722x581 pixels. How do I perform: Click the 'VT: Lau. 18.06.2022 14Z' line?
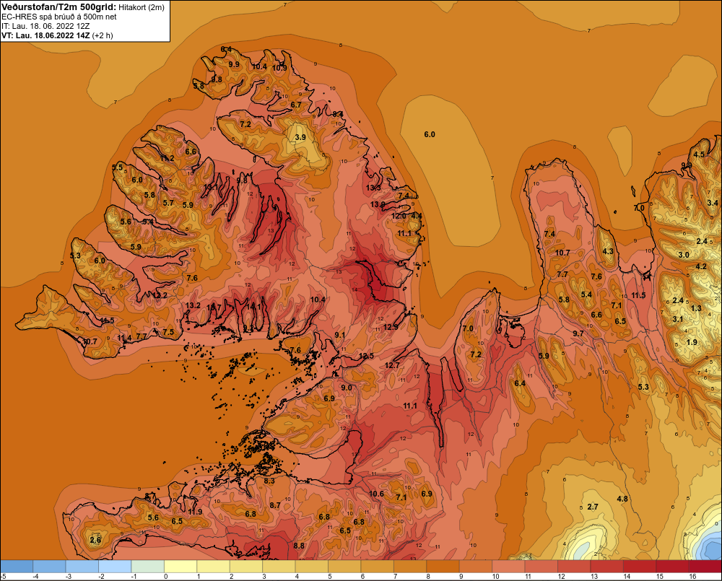pyautogui.click(x=46, y=35)
